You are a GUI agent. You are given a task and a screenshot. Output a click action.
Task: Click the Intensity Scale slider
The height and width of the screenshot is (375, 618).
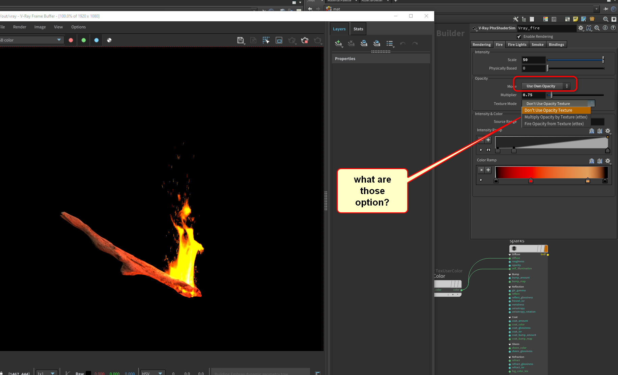[575, 60]
